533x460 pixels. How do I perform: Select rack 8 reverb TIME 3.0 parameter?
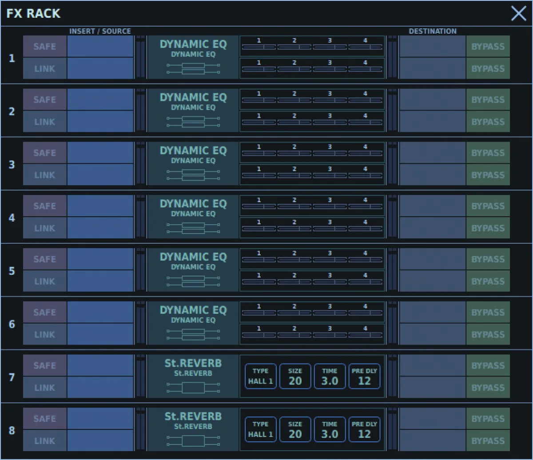pyautogui.click(x=330, y=429)
